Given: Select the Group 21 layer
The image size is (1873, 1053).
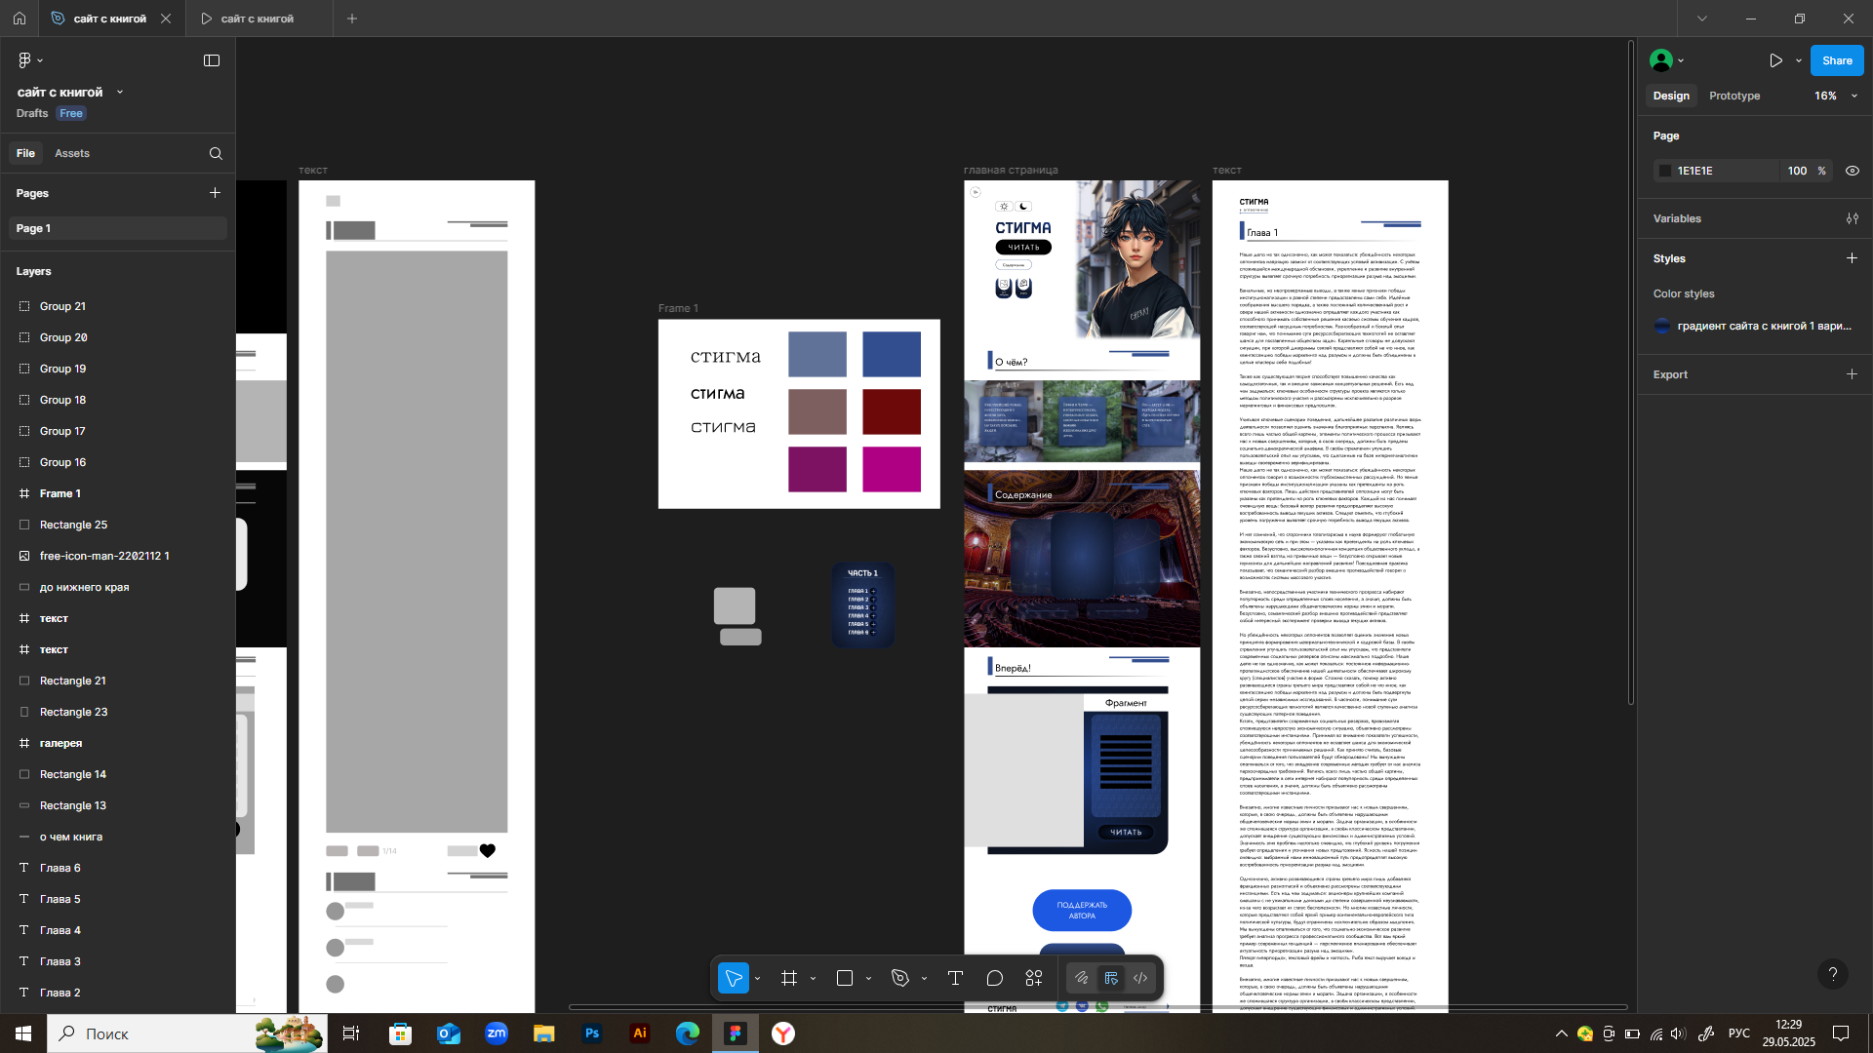Looking at the screenshot, I should [x=62, y=306].
